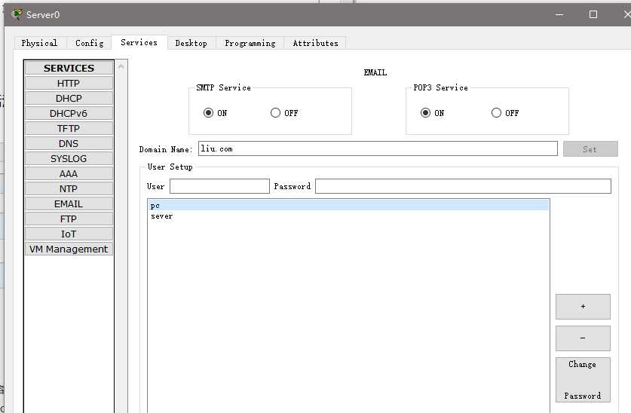This screenshot has width=631, height=413.
Task: Add user with plus button
Action: coord(583,307)
